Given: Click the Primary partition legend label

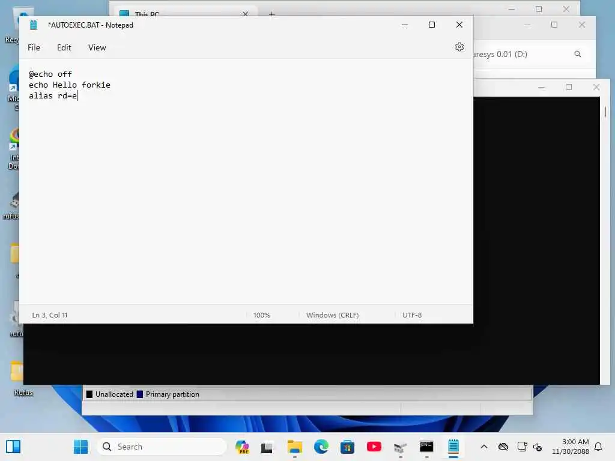Looking at the screenshot, I should point(172,394).
